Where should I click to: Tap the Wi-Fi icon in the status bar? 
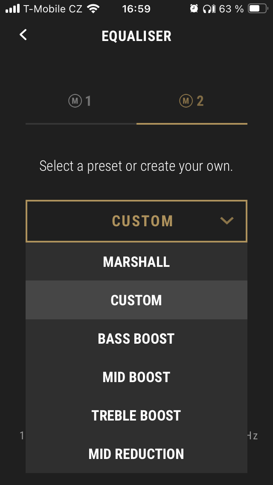click(93, 9)
